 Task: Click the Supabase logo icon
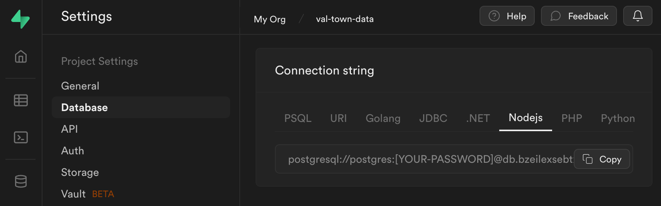20,19
